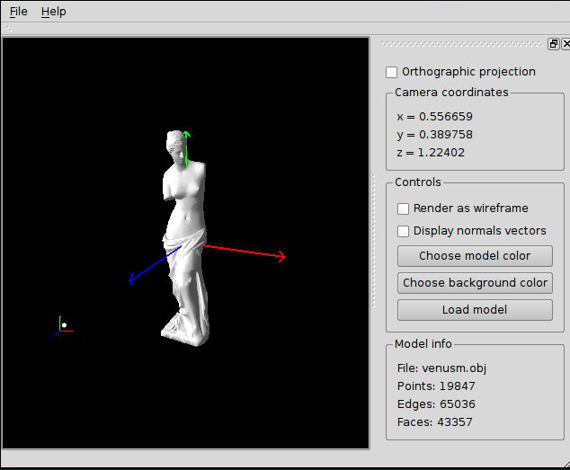
Task: Click the camera z = 1.22402 value
Action: (x=431, y=153)
